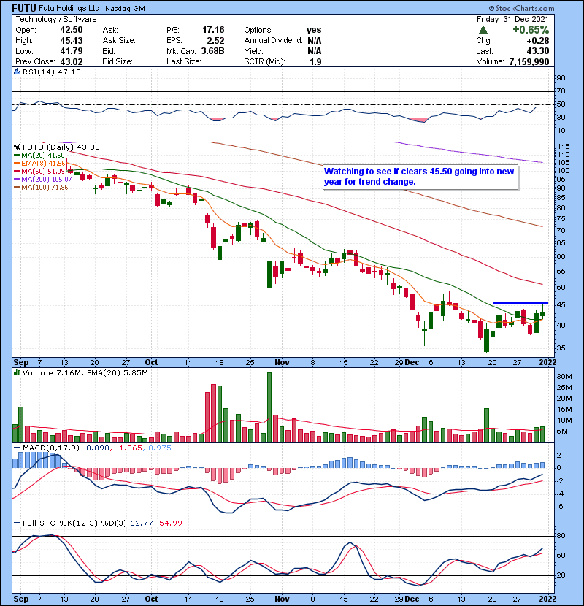Click the RSI(14) 47.10 indicator label
584x606 pixels.
52,72
